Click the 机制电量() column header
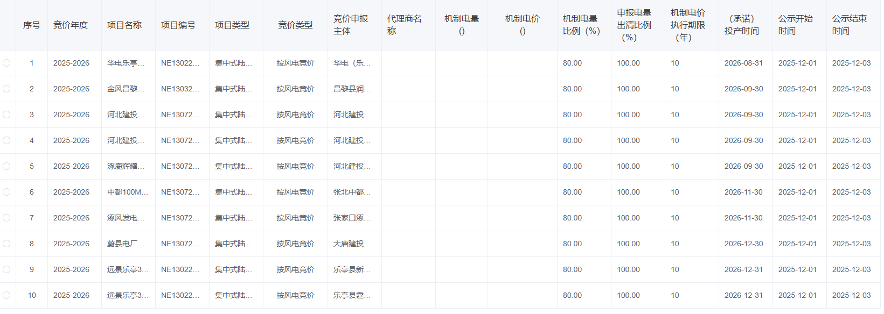The image size is (884, 314). click(x=462, y=25)
